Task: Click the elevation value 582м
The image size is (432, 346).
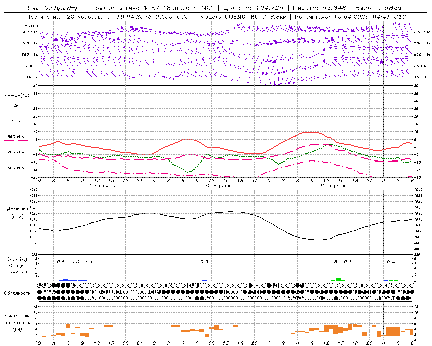Action: (x=393, y=8)
